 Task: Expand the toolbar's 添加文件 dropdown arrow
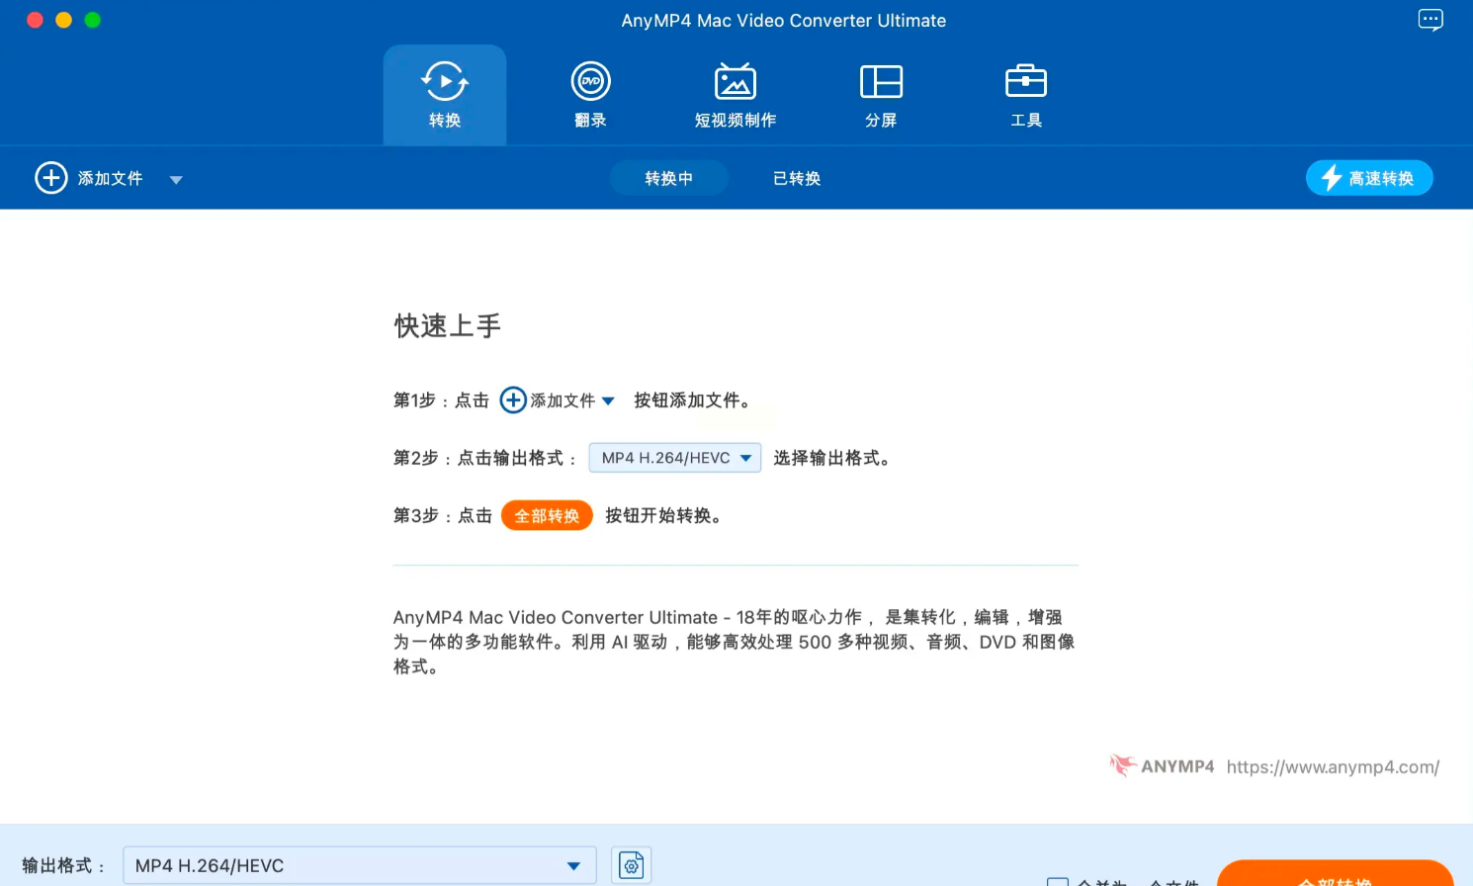coord(176,179)
